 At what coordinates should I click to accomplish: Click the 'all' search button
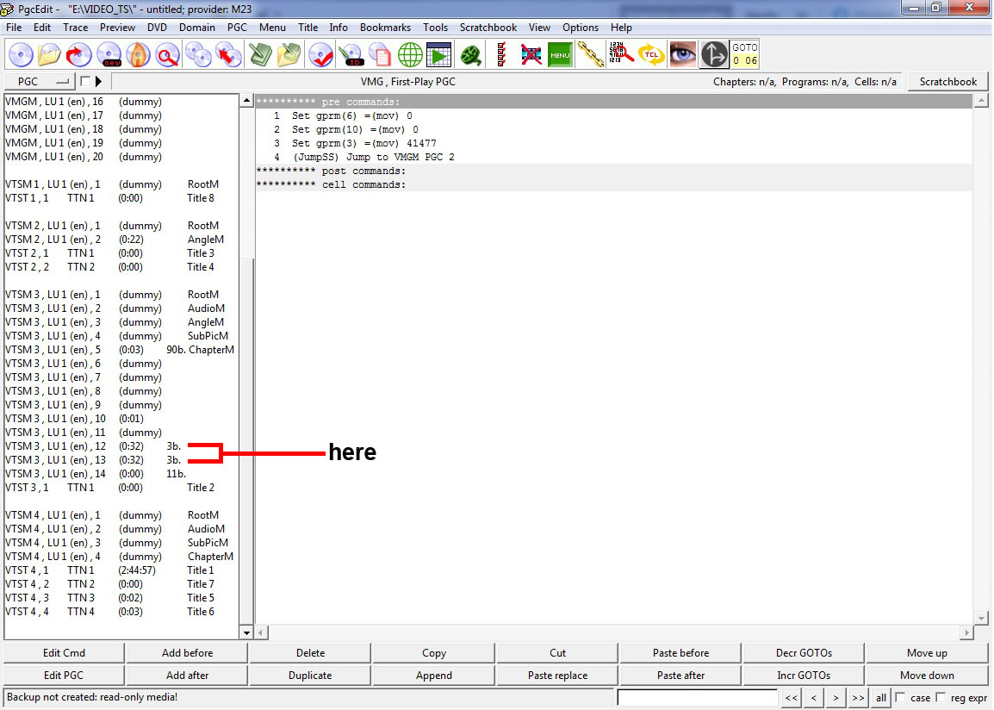pos(880,697)
